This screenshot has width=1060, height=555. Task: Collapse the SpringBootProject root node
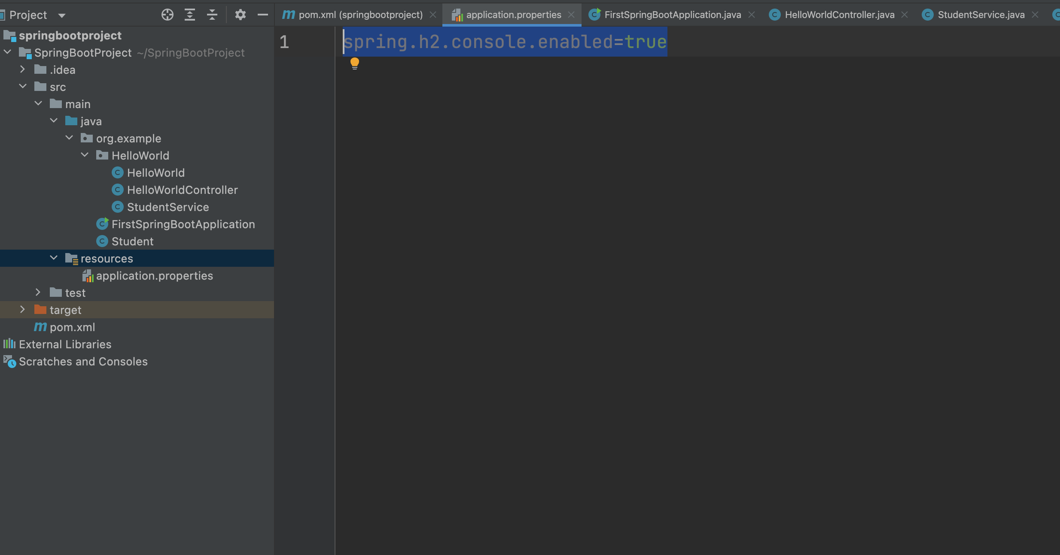click(7, 52)
